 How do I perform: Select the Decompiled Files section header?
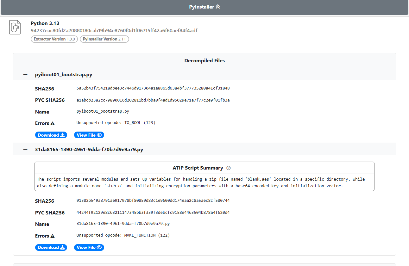pyautogui.click(x=204, y=60)
